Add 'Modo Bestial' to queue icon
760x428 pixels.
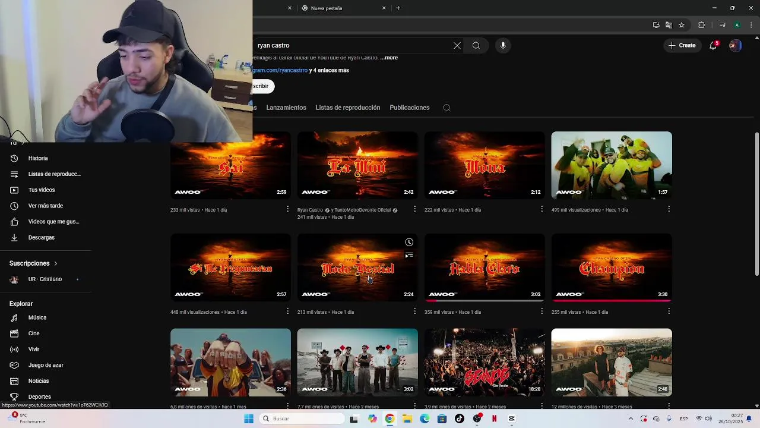pyautogui.click(x=409, y=255)
